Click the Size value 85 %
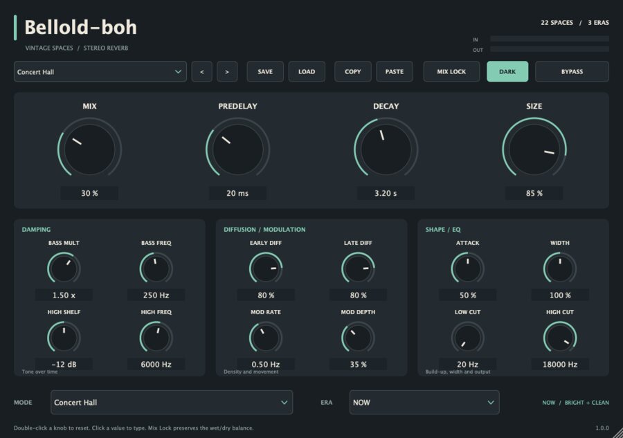The image size is (623, 438). click(x=534, y=193)
